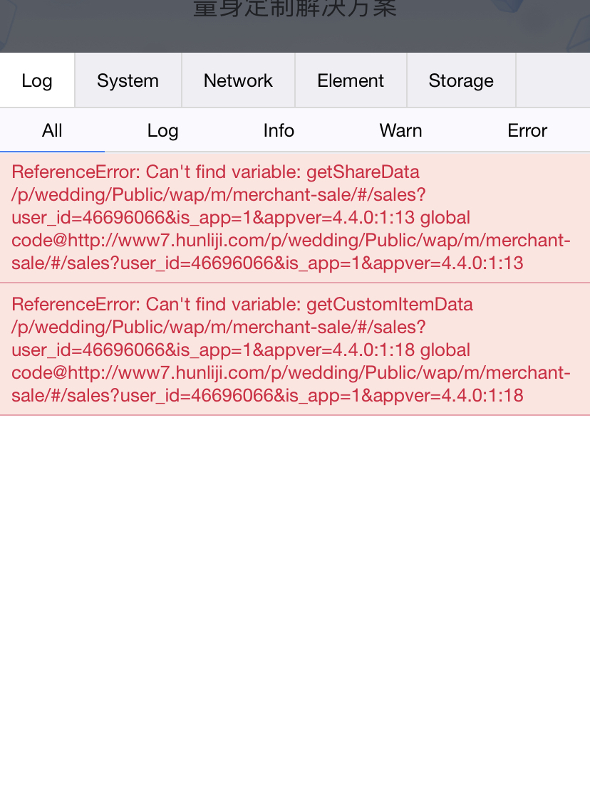Click the 4.4.0:1:18 global code line in second error
The image size is (590, 786).
(241, 350)
